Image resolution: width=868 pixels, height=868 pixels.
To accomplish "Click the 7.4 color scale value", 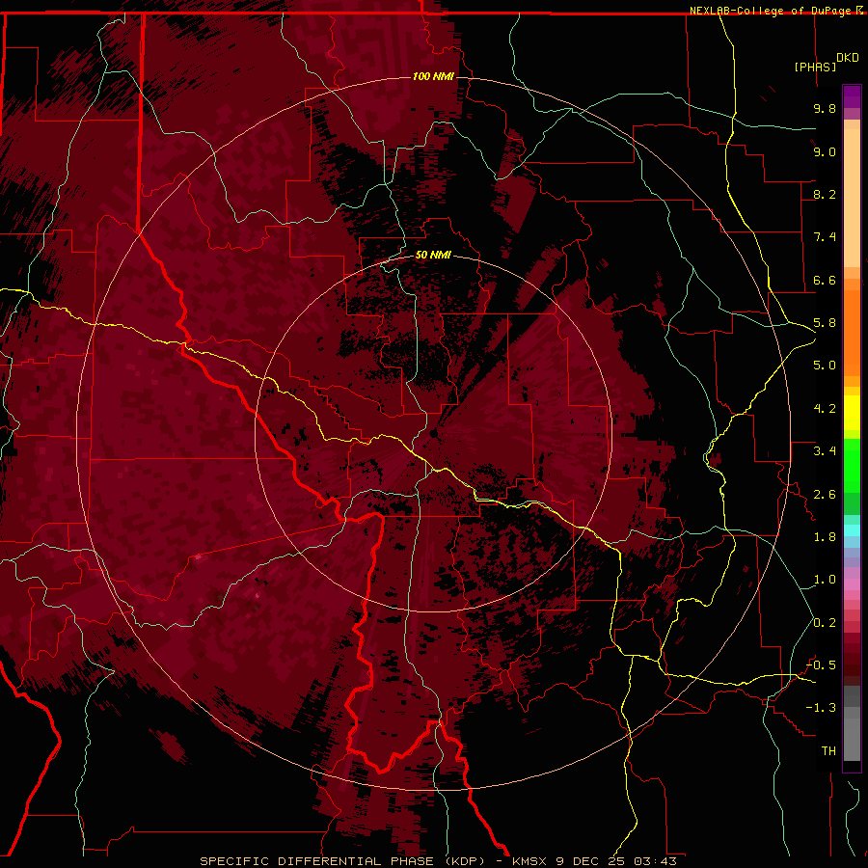I will 825,237.
